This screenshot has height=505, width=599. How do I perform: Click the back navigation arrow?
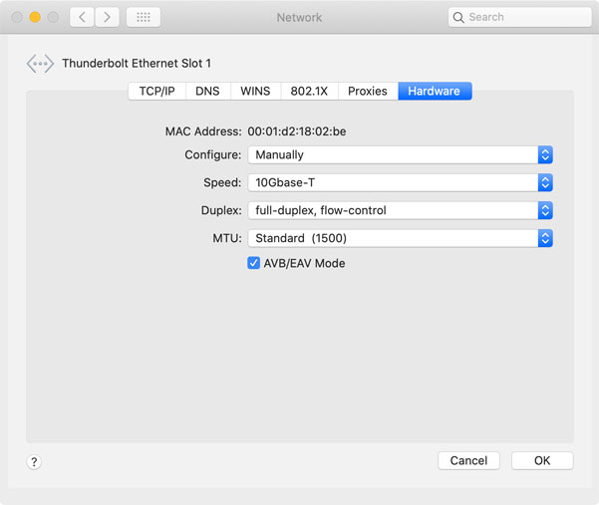tap(83, 17)
